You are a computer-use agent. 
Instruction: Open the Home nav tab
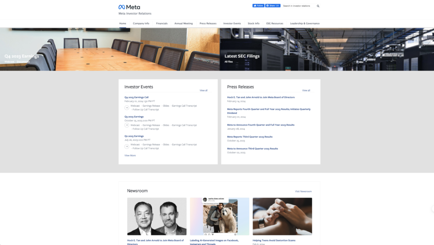tap(122, 24)
